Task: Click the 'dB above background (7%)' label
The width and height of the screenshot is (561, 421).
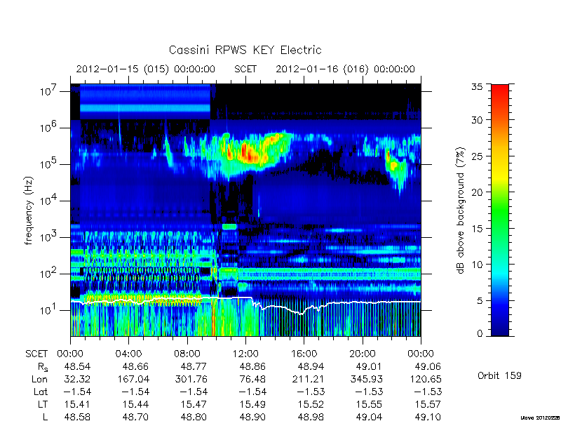Action: (461, 210)
